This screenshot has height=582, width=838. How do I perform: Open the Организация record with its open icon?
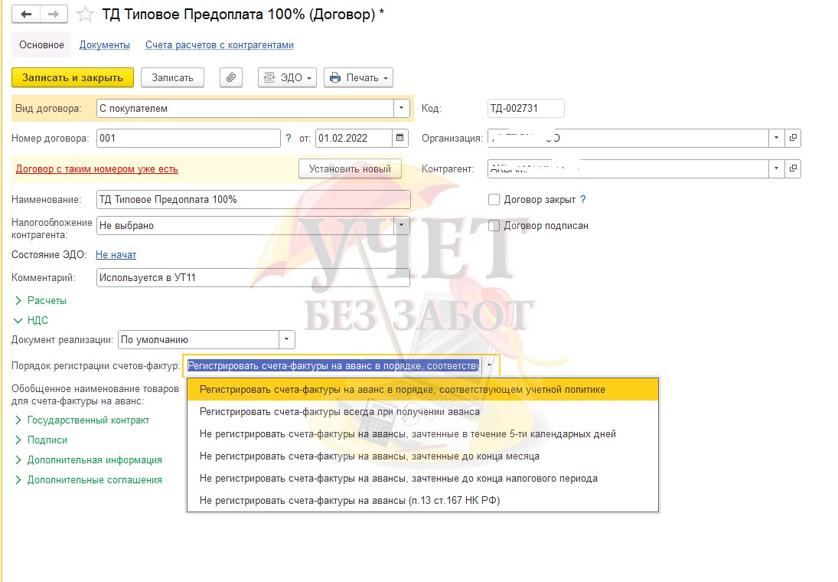(793, 138)
